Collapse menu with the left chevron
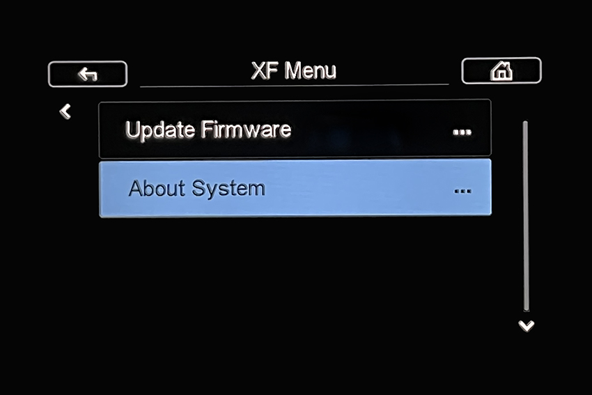 pos(65,111)
